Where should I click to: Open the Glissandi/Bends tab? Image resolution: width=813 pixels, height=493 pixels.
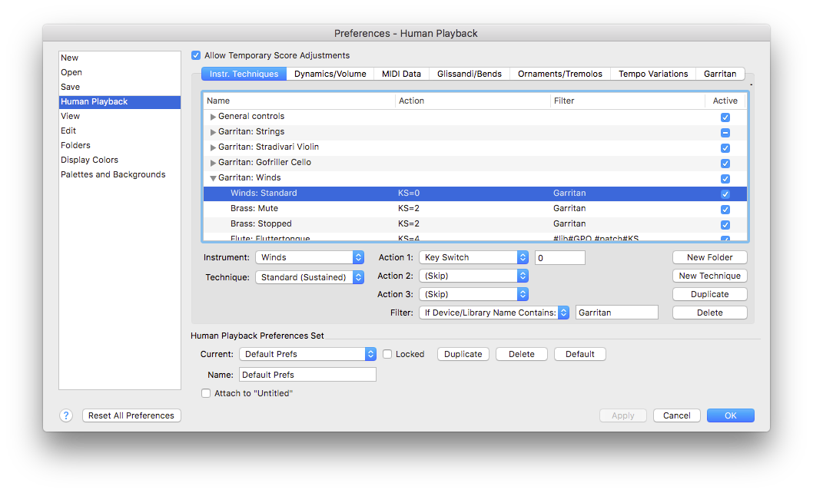[470, 74]
